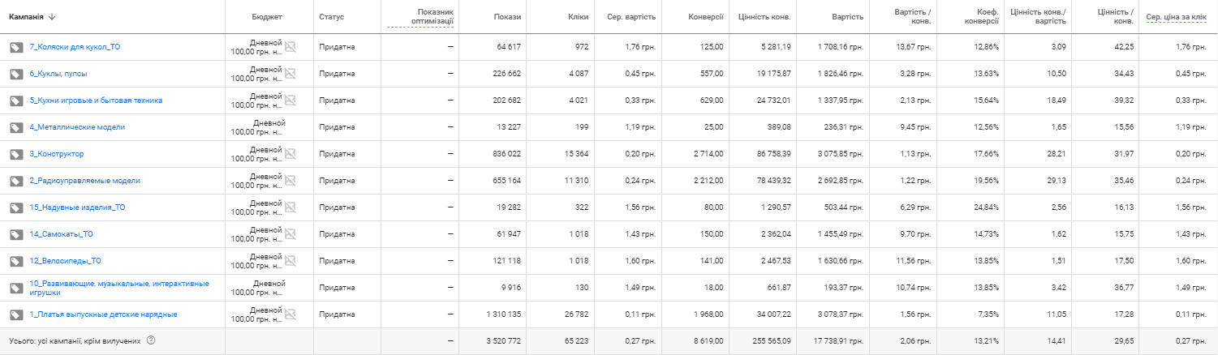Click Придатна status in 3_Конструктор row
1218x355 pixels.
click(337, 154)
